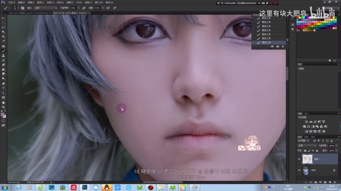Select the Rectangular Marquee tool
The width and height of the screenshot is (341, 191).
click(x=4, y=23)
